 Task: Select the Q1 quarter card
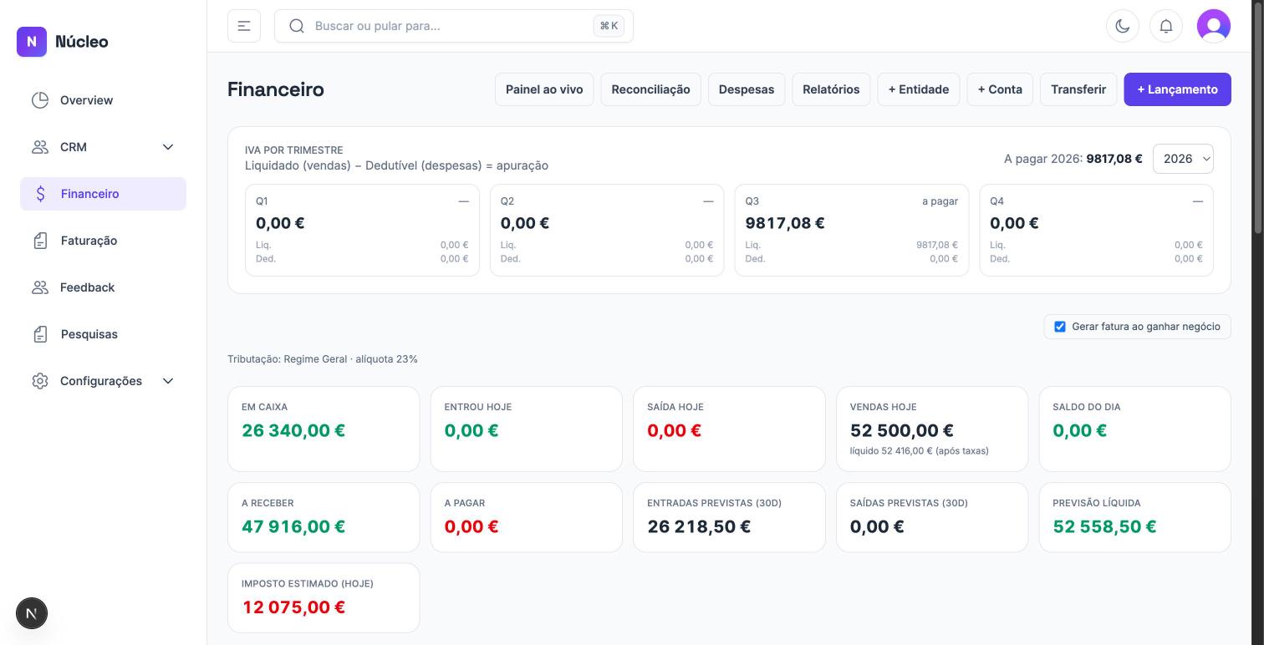pos(362,231)
